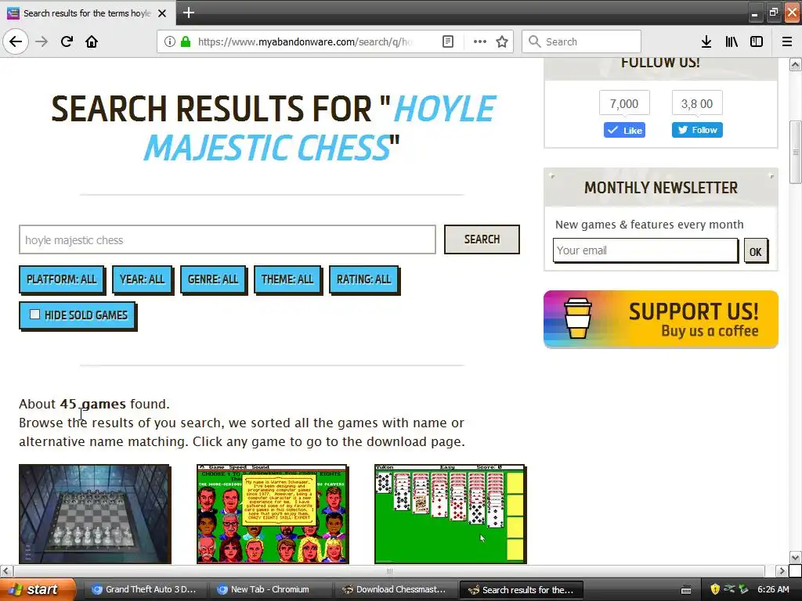
Task: Click the vertical scrollbar up arrow
Action: (x=796, y=64)
